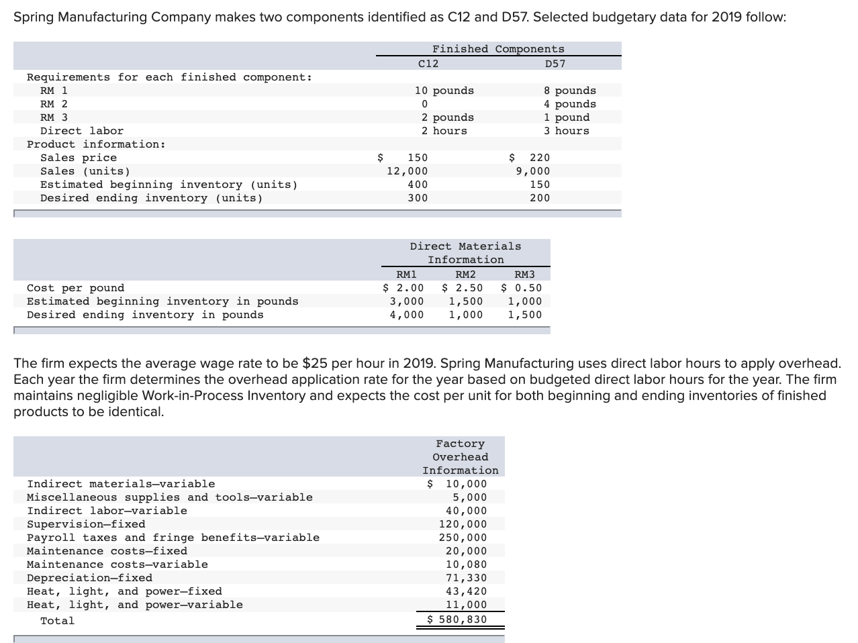Click the 'RM 1' row label

click(x=54, y=91)
